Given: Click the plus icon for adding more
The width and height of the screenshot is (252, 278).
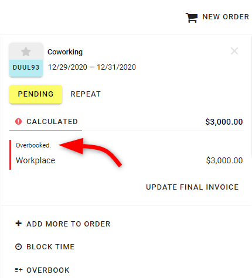Looking at the screenshot, I should tap(19, 224).
